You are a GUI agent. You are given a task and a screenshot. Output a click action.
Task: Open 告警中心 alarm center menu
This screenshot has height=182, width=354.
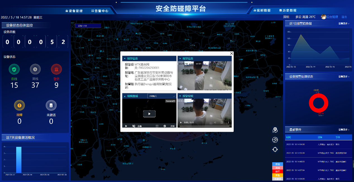(x=100, y=11)
